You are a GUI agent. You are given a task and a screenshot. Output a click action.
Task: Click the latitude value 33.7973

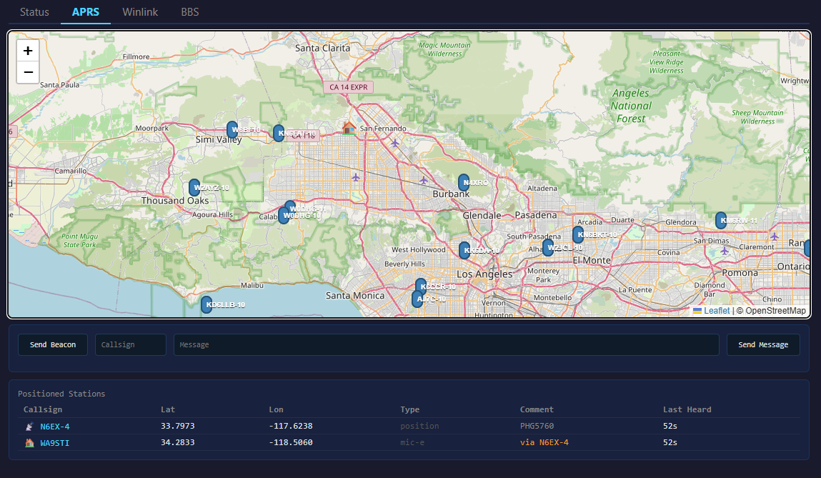[177, 426]
